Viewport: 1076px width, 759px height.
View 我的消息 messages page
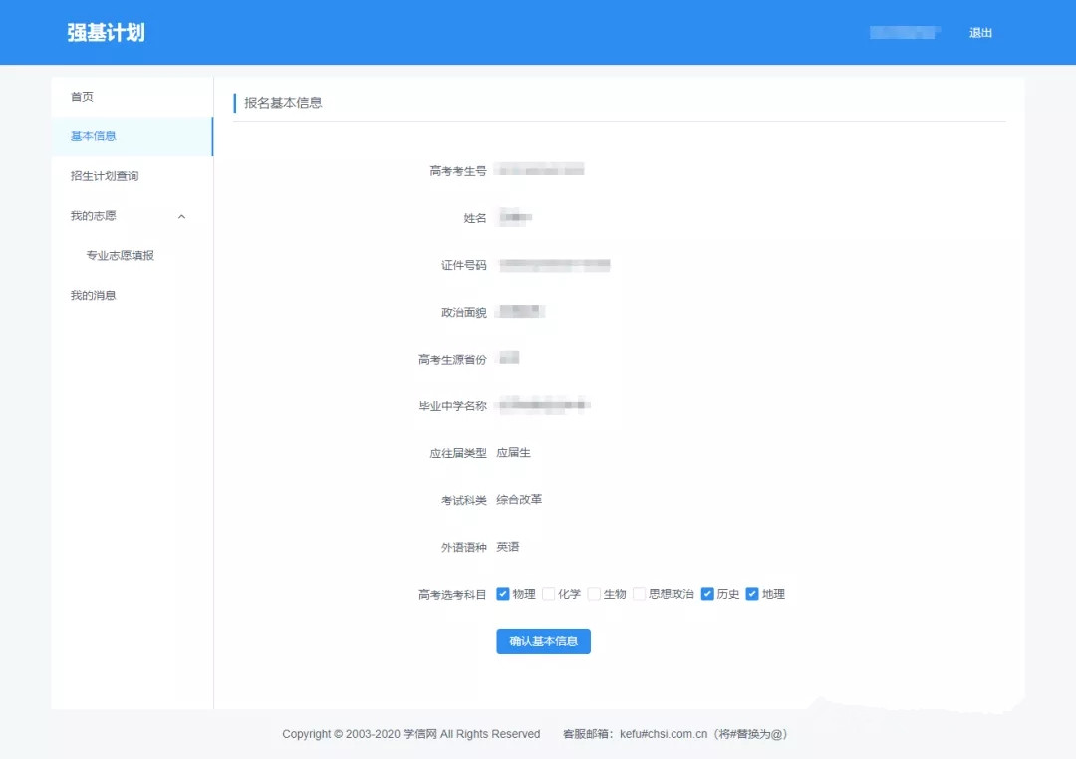[92, 295]
